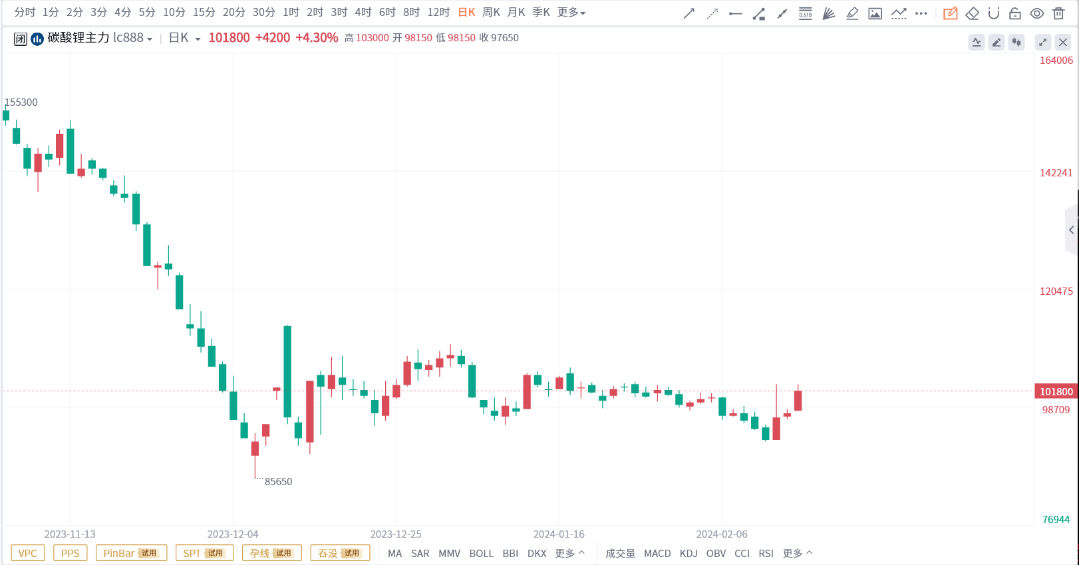This screenshot has width=1079, height=565.
Task: Expand 更多 main-chart indicators list
Action: pos(570,553)
